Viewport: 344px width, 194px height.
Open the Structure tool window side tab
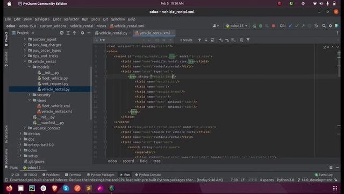tap(6, 134)
